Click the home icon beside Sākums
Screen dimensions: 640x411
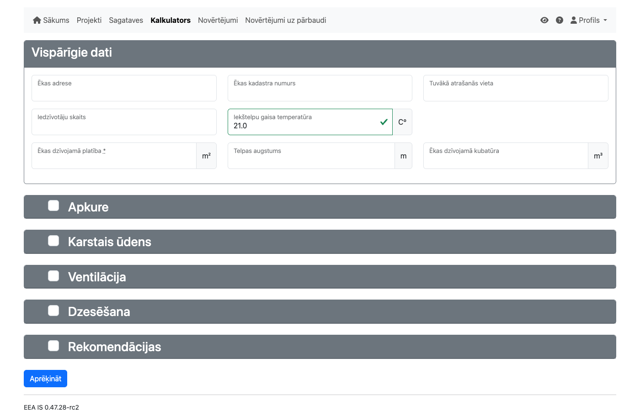[37, 20]
